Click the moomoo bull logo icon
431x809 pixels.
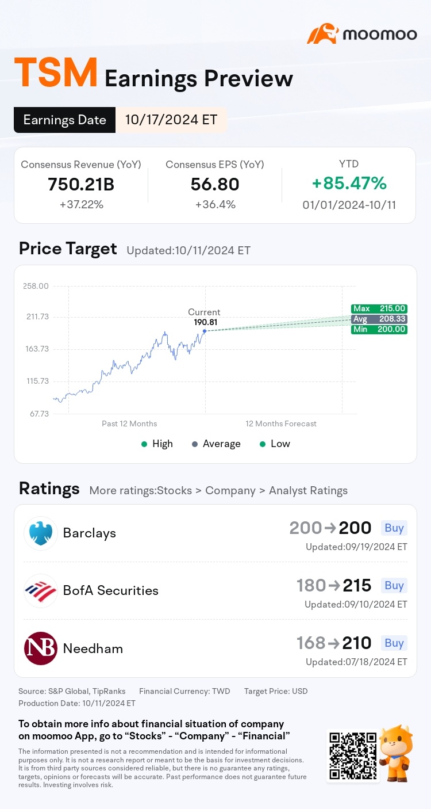[322, 34]
